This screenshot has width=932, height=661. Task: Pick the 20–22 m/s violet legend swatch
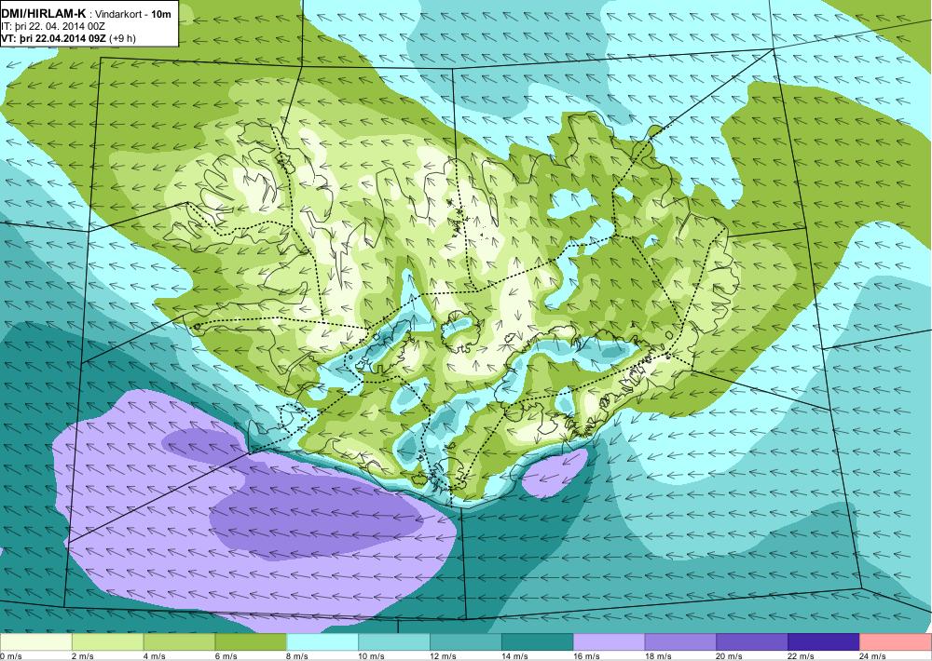[x=752, y=642]
